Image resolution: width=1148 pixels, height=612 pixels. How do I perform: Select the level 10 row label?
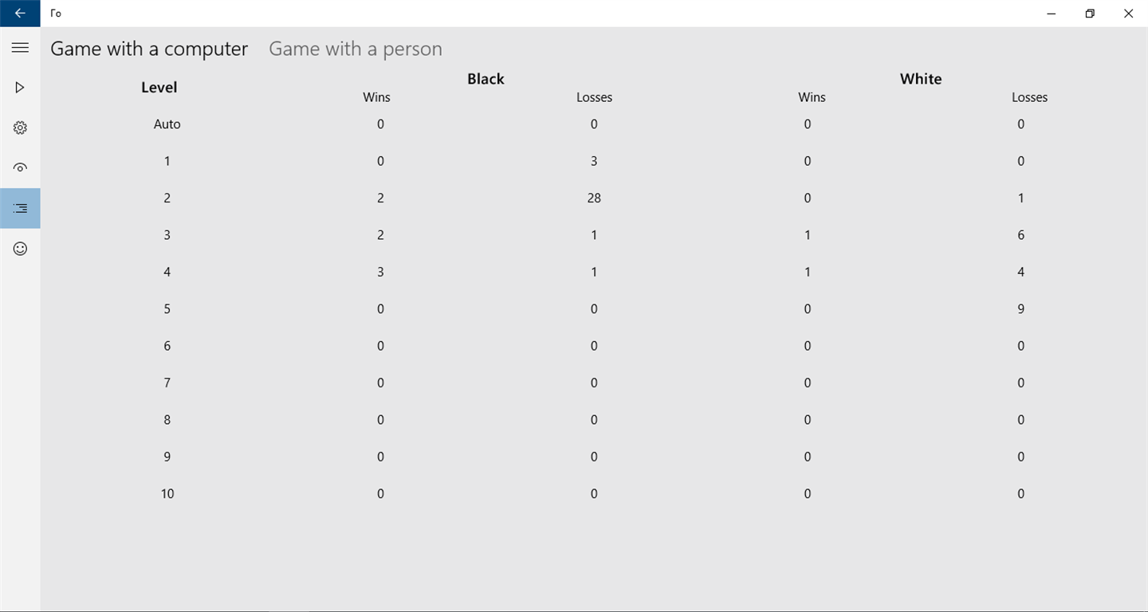pos(167,494)
